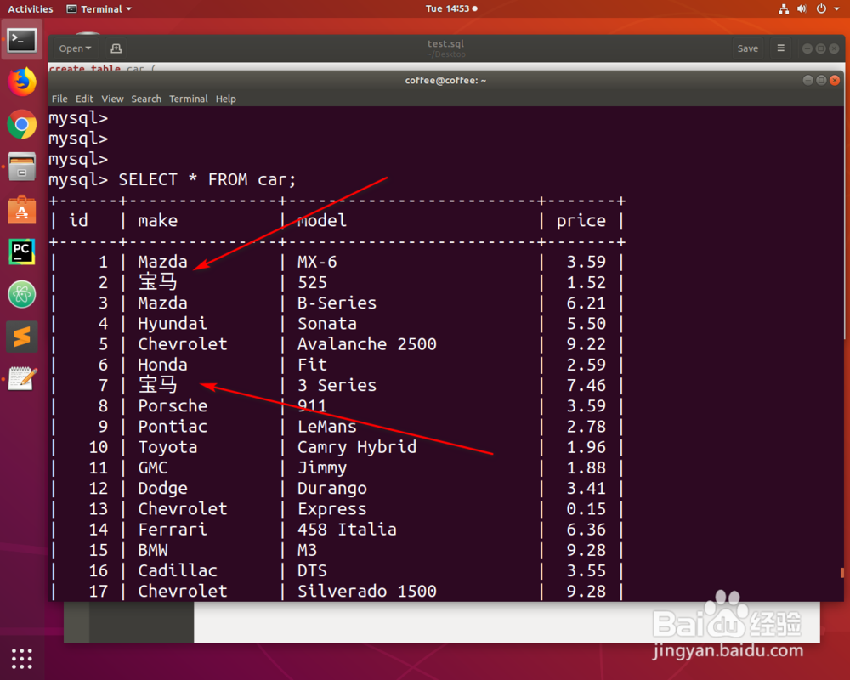Click price value 0.15
The height and width of the screenshot is (680, 850).
pos(586,509)
